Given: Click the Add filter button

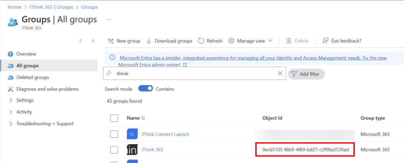Looking at the screenshot, I should point(306,74).
